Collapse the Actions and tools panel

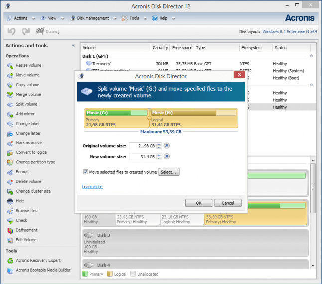[x=73, y=46]
